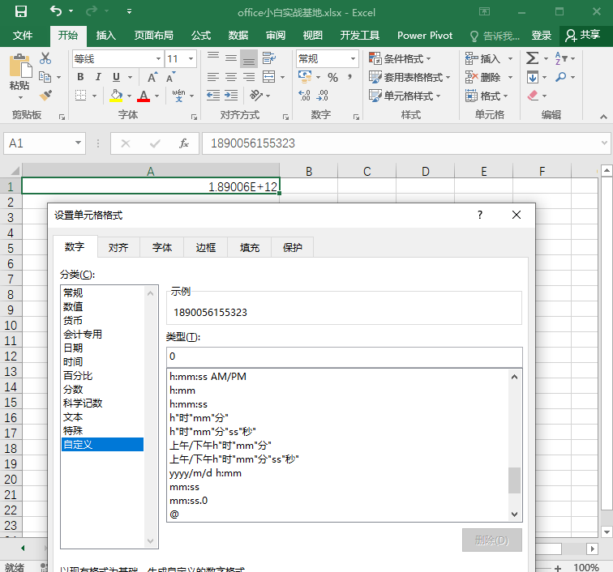The height and width of the screenshot is (572, 613).
Task: Open the font name dropdown showing 等线
Action: click(158, 59)
